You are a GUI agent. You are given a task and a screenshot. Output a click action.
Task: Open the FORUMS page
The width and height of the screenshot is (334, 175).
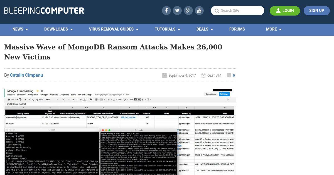[237, 29]
